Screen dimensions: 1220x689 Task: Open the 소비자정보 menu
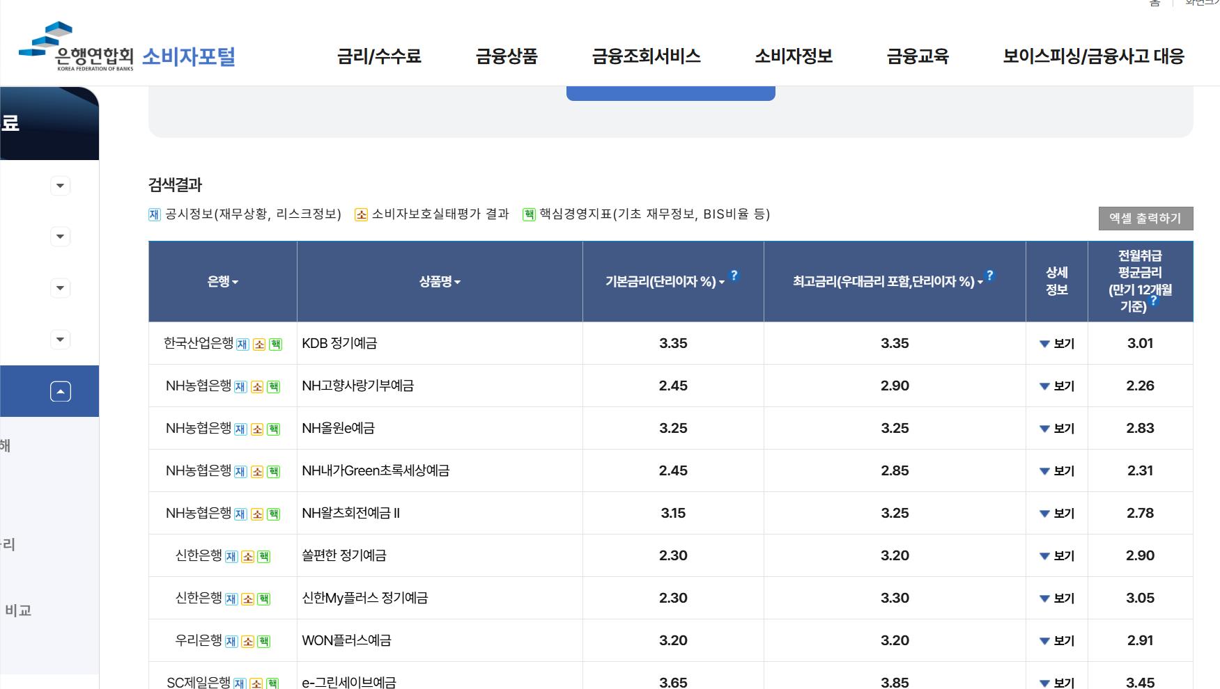(x=794, y=56)
